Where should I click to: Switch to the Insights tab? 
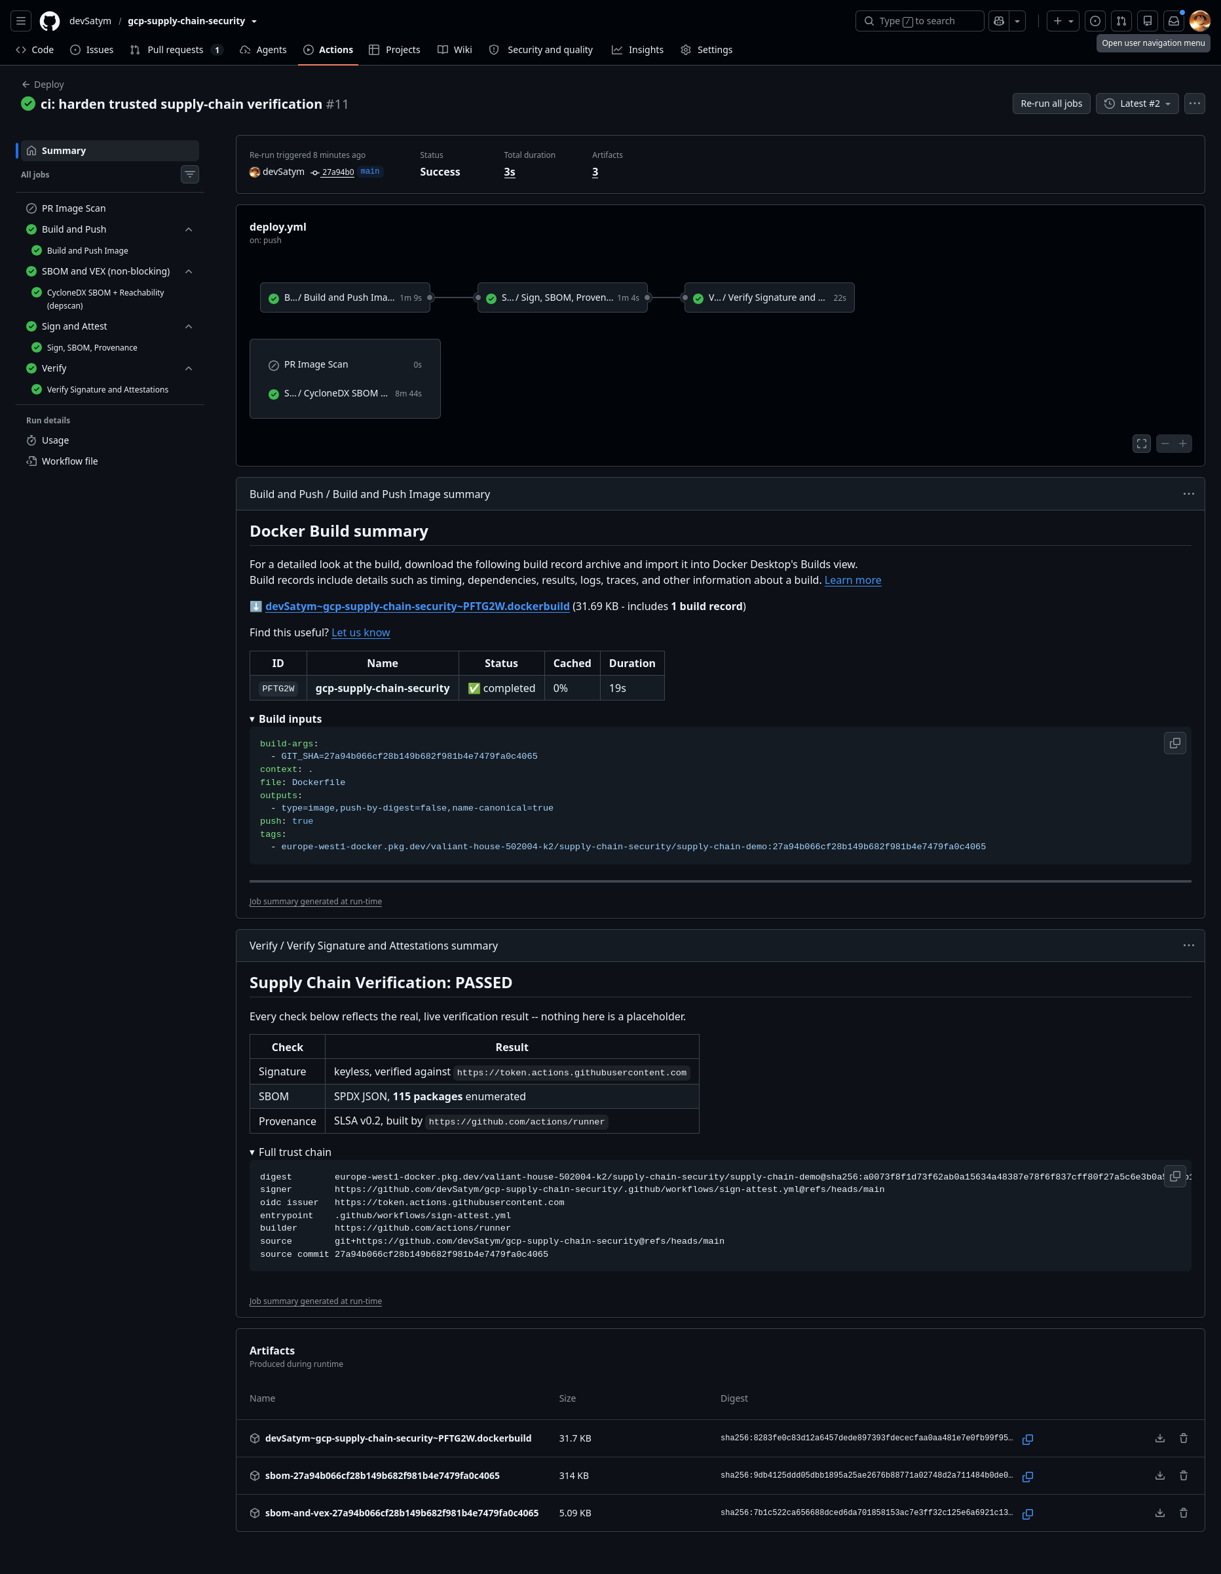(x=637, y=50)
